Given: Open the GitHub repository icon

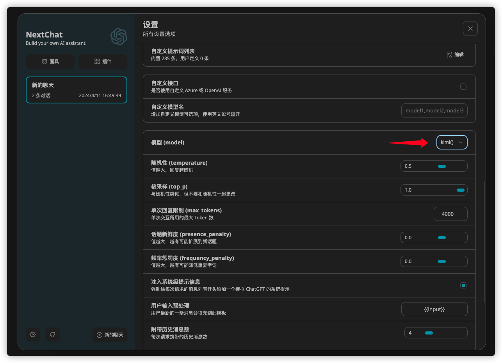Looking at the screenshot, I should coord(53,335).
